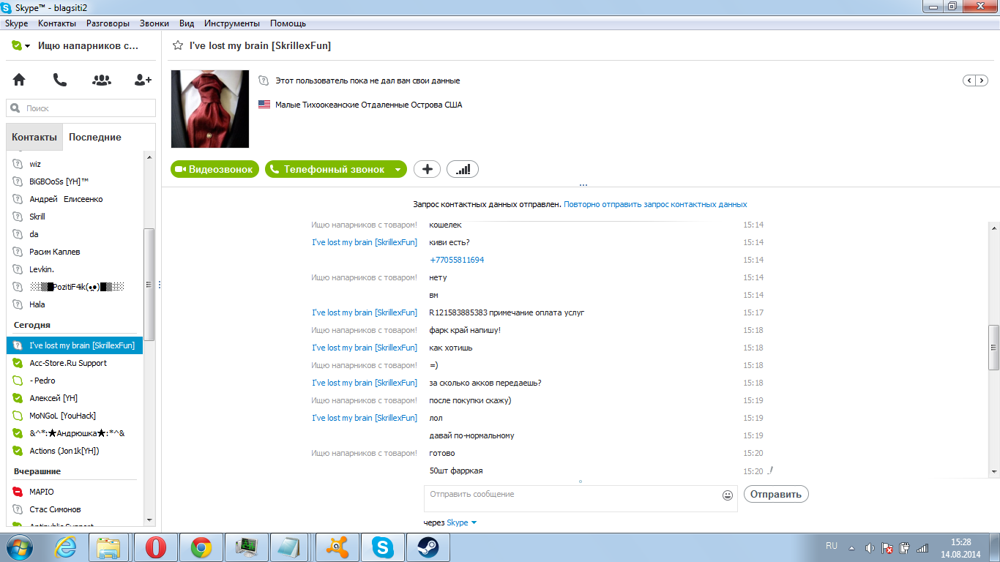
Task: Open the Вид menu
Action: click(x=187, y=23)
